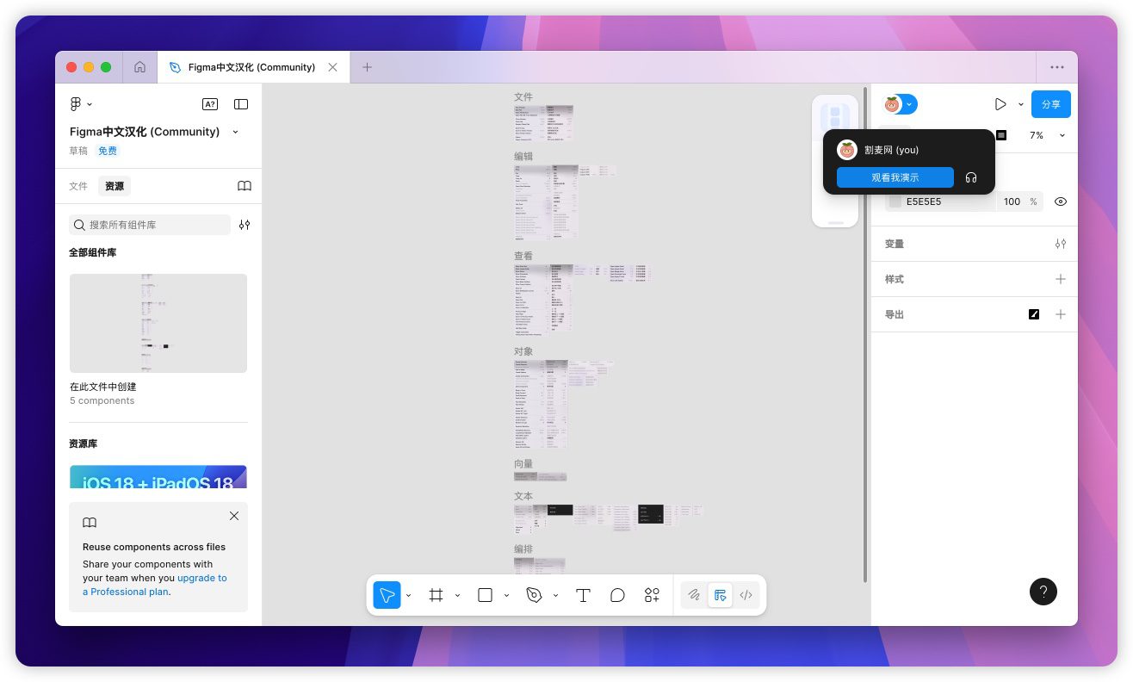The height and width of the screenshot is (682, 1133).
Task: Add a style with the 样式 plus
Action: point(1061,279)
